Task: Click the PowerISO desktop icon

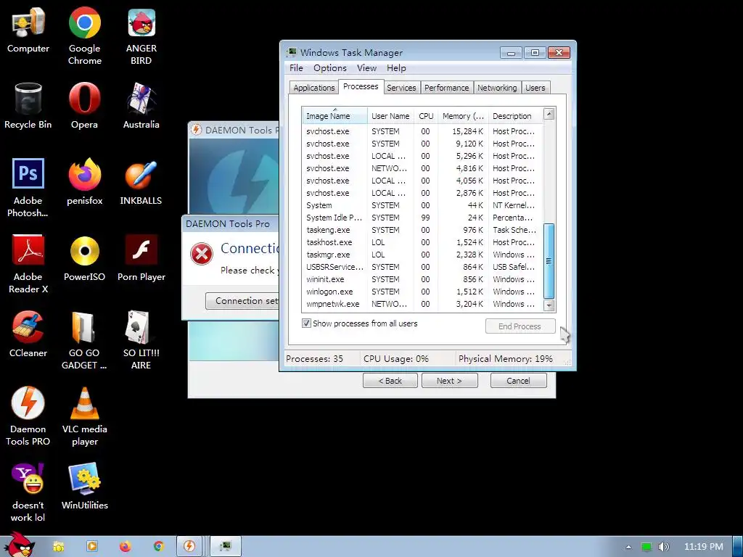Action: (x=84, y=259)
